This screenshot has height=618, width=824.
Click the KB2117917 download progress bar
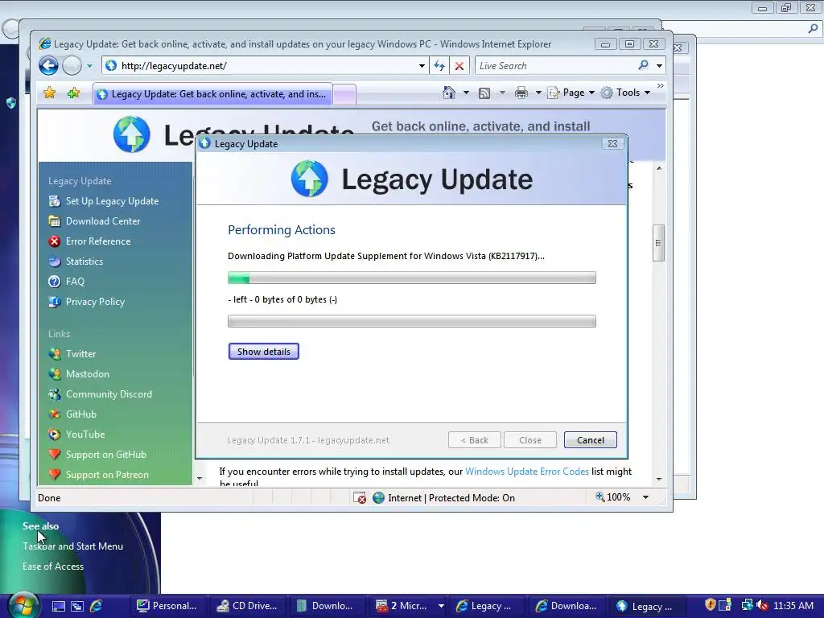pyautogui.click(x=411, y=278)
